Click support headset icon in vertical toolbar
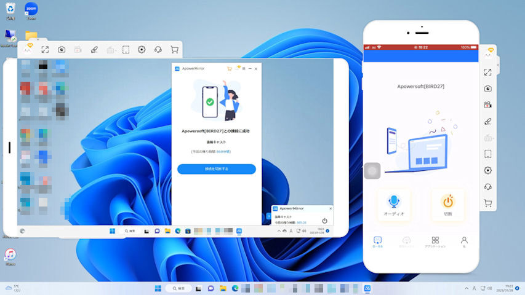Screen dimensions: 525x295 488,187
